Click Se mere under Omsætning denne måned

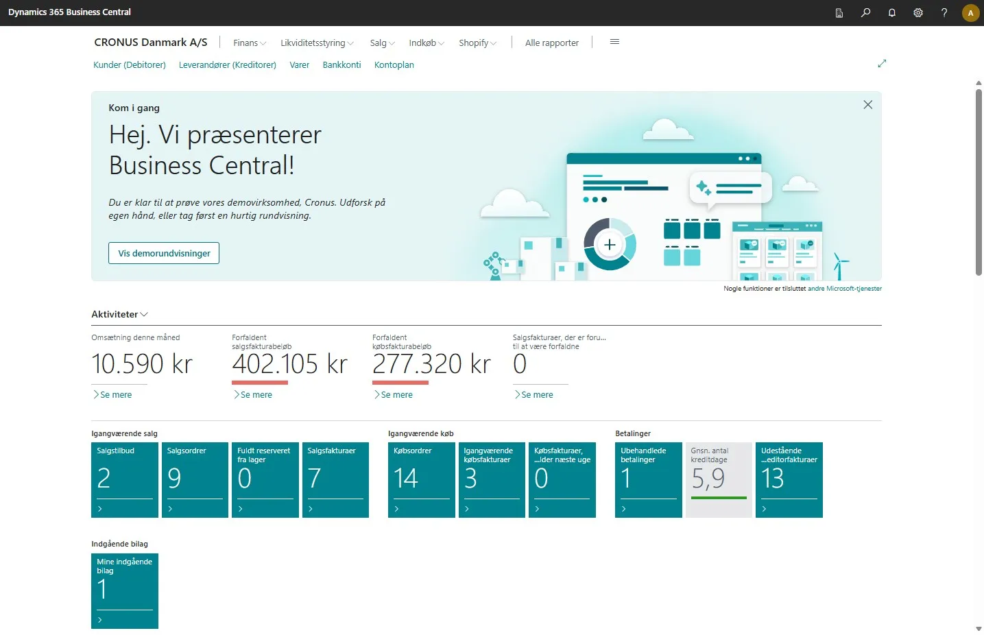pyautogui.click(x=112, y=395)
